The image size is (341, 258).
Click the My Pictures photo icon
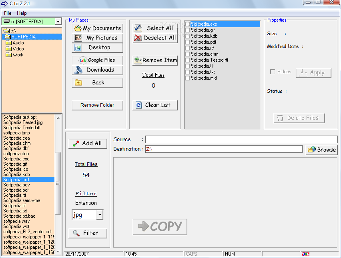pos(78,38)
